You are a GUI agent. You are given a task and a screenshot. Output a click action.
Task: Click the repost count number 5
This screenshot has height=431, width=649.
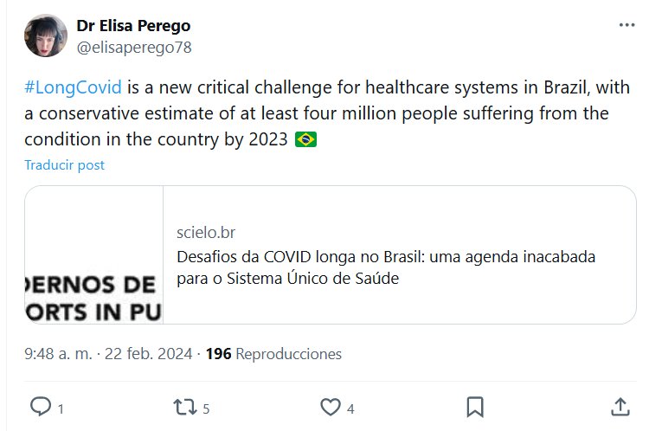pyautogui.click(x=207, y=408)
